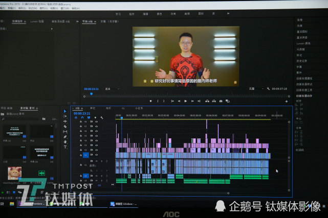Switch to the 颜色 workspace tab
Image resolution: width=328 pixels, height=218 pixels.
click(x=159, y=14)
